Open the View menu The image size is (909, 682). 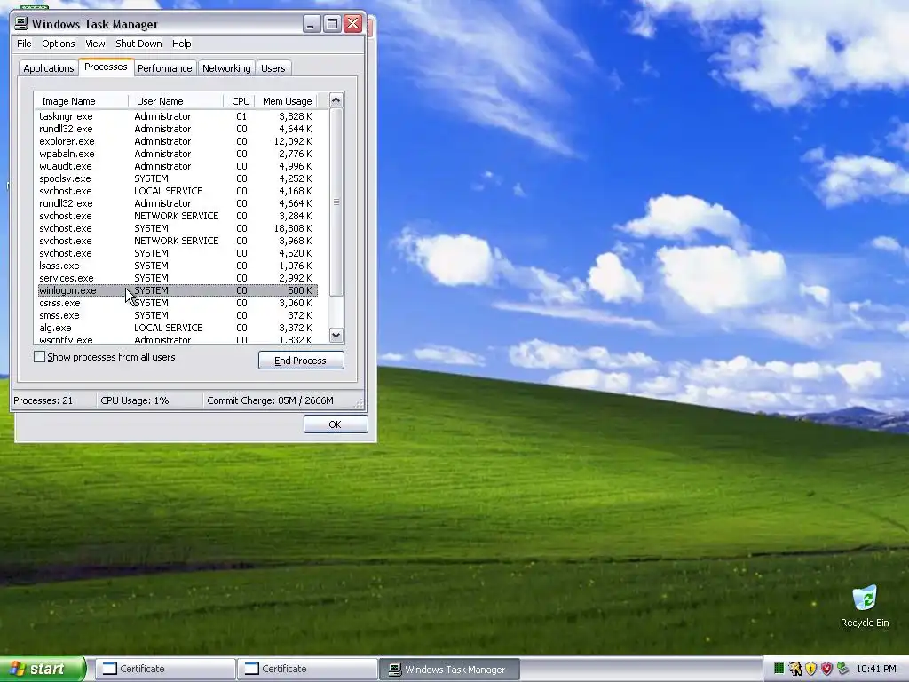click(x=95, y=44)
